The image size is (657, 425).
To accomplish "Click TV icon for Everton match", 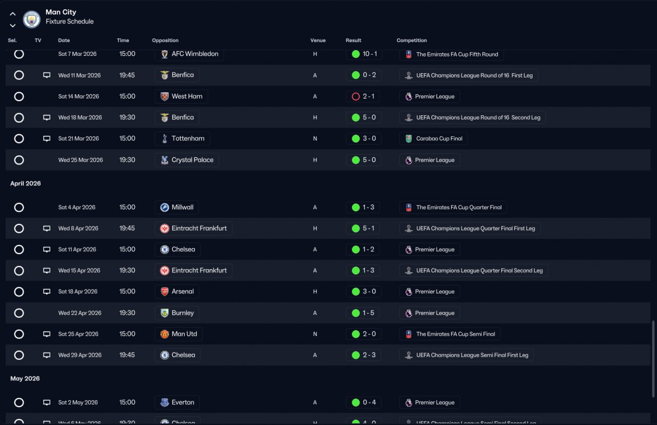I will point(47,402).
